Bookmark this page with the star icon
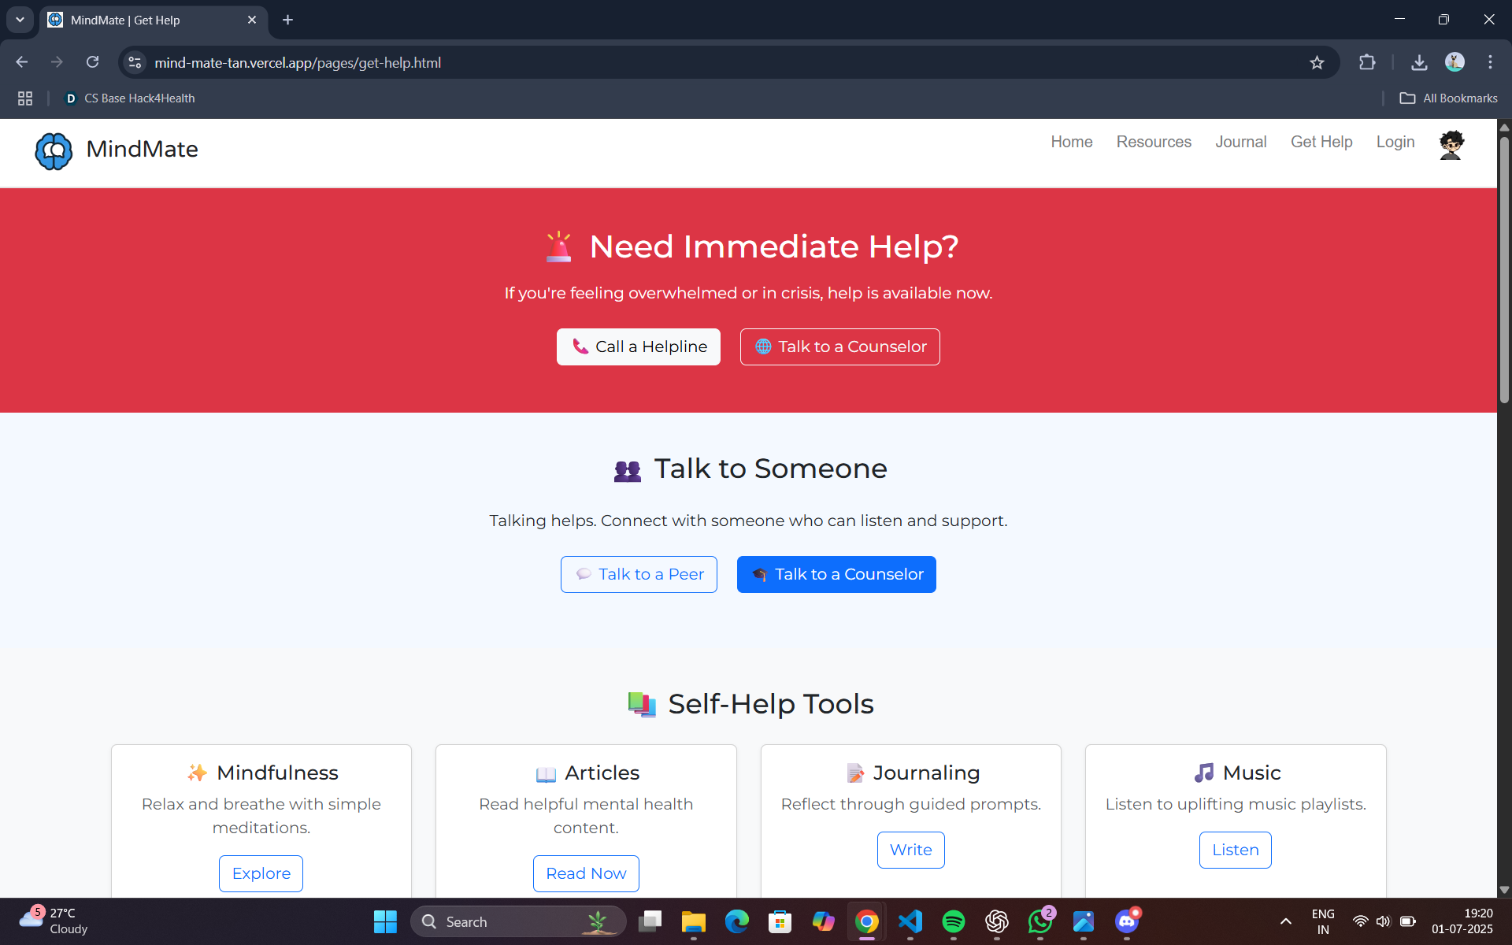Screen dimensions: 1512x945 1317,63
